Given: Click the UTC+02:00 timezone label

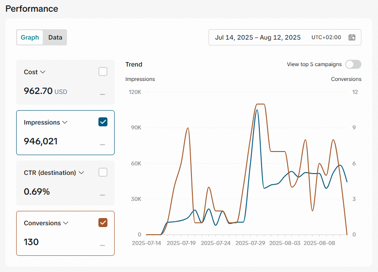Looking at the screenshot, I should [326, 37].
